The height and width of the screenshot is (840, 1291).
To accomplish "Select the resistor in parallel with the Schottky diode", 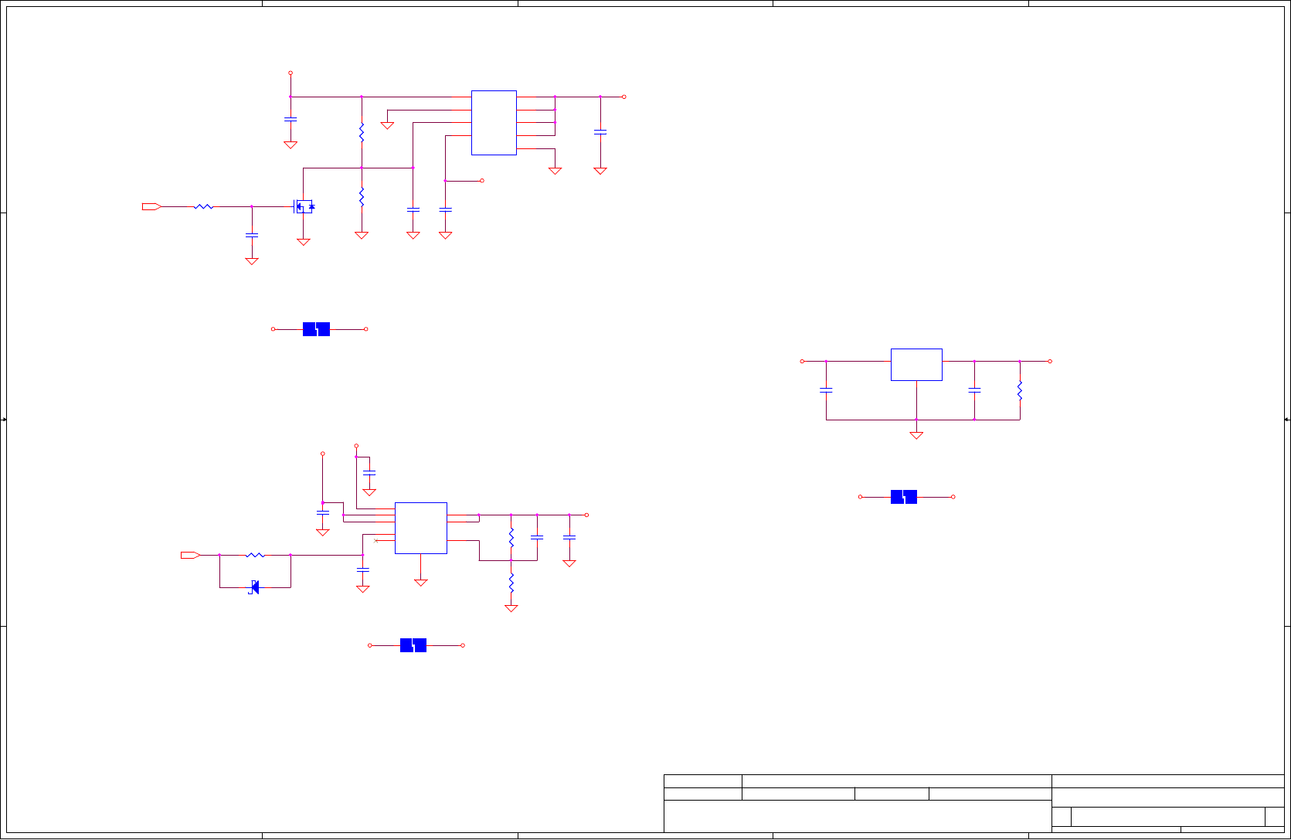I will tap(255, 555).
